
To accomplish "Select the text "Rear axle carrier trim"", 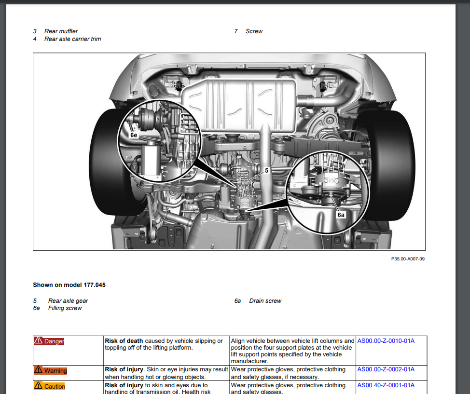I will point(72,39).
